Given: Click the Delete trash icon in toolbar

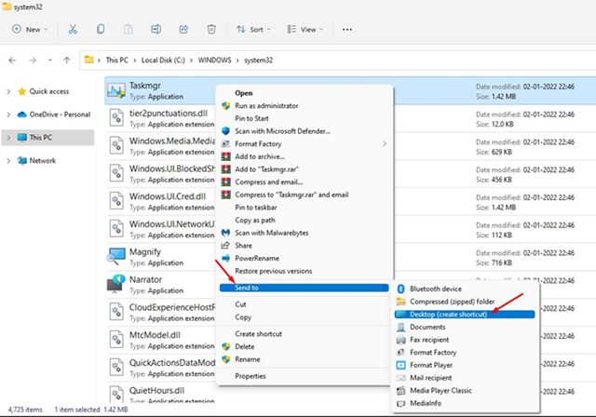Looking at the screenshot, I should point(212,29).
